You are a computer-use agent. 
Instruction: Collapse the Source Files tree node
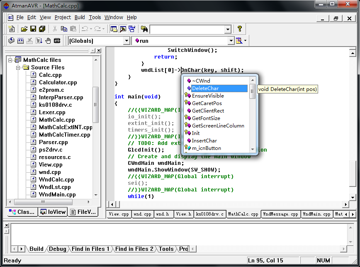tap(18, 67)
